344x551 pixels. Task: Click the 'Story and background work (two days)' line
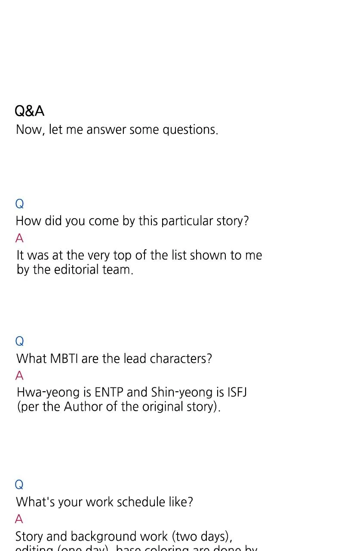(x=124, y=536)
